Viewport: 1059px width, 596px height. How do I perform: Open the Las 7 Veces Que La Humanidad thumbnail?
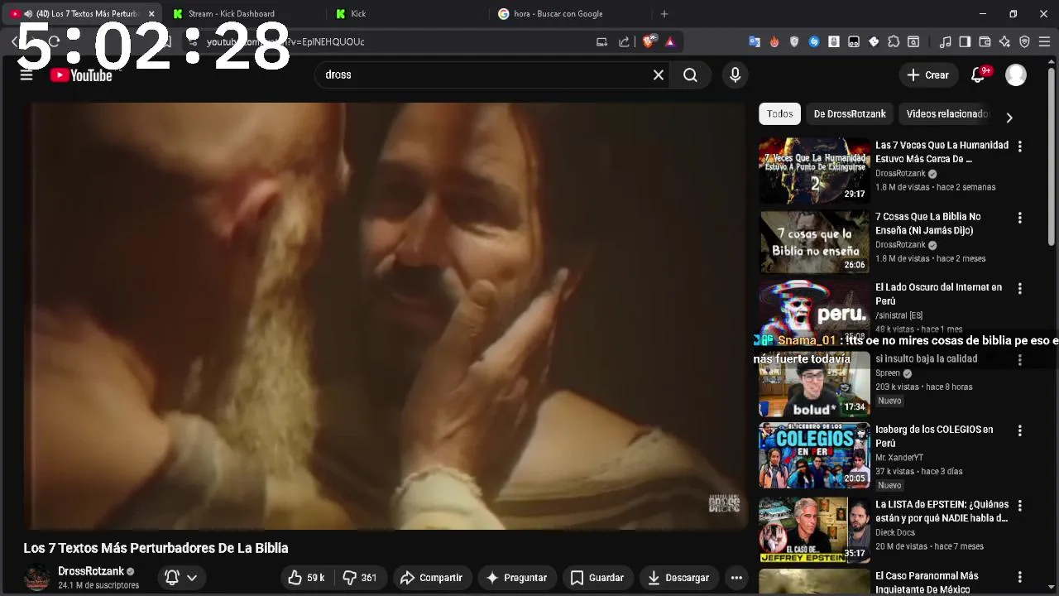pyautogui.click(x=815, y=171)
